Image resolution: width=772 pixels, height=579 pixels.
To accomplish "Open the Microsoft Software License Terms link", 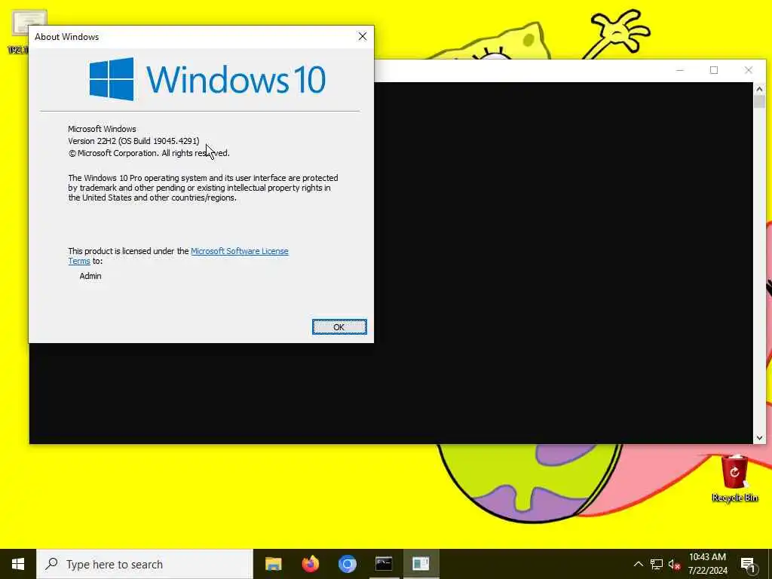I will 239,251.
